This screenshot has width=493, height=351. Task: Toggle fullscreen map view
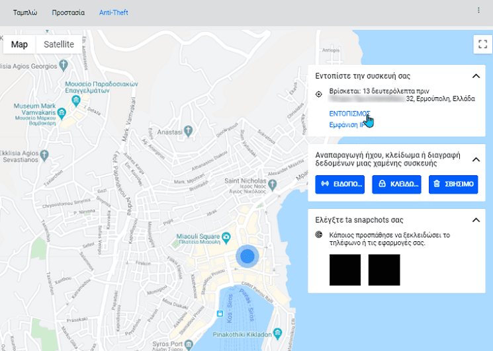click(482, 44)
